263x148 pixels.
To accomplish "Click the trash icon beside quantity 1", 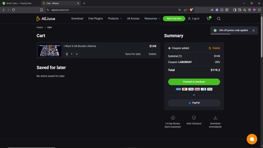I will [x=67, y=54].
